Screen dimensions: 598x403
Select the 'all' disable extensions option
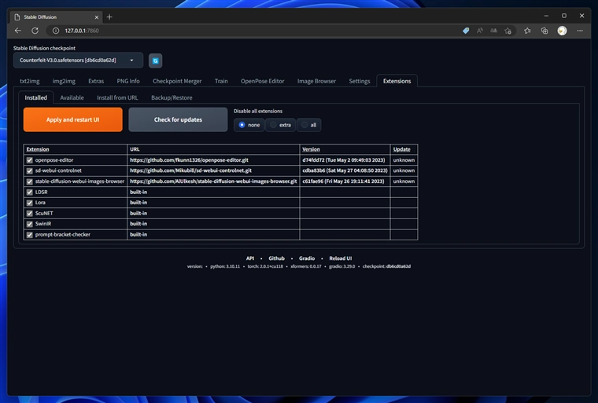click(x=308, y=125)
